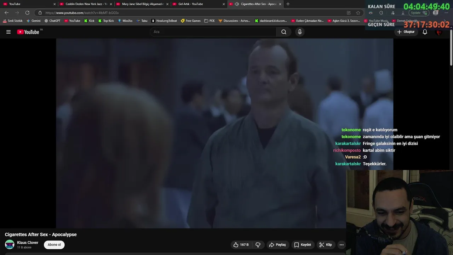
Task: Switch to the first YouTube tab
Action: (28, 4)
